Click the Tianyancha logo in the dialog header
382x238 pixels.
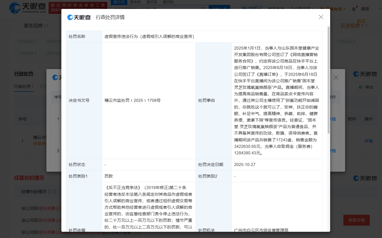point(78,17)
